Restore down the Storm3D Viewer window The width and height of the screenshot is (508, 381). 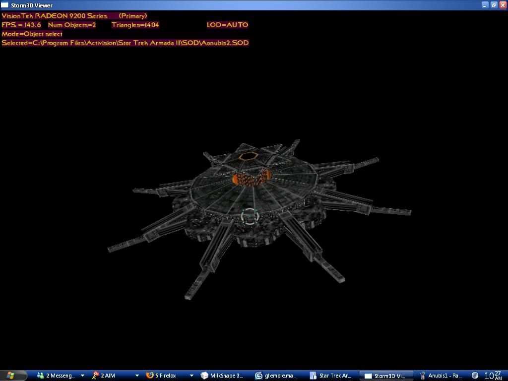point(494,5)
